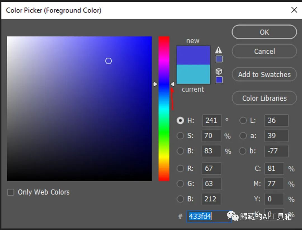Image resolution: width=302 pixels, height=230 pixels.
Task: Click the hue slider's right arrow handle
Action: pos(173,84)
